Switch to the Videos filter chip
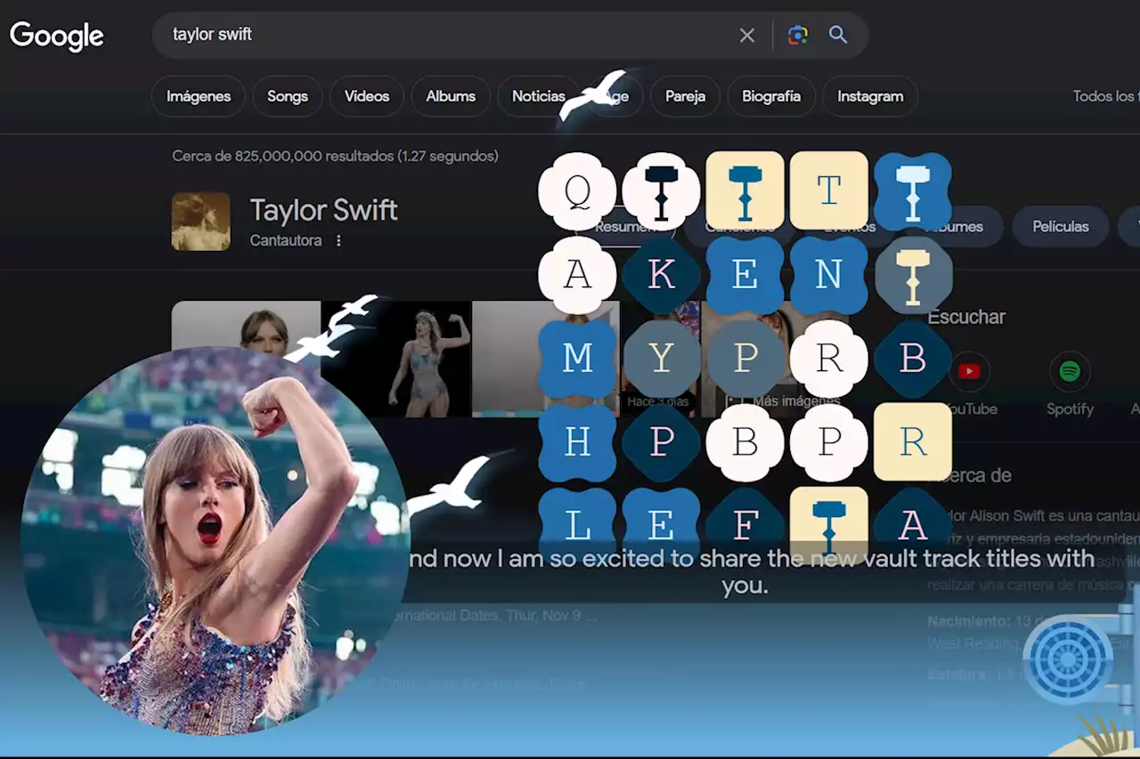 coord(367,96)
